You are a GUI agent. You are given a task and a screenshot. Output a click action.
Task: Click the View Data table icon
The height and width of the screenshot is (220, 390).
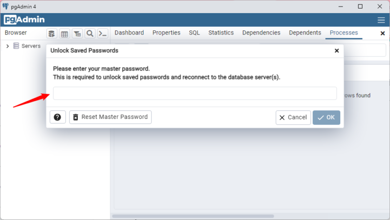click(64, 33)
